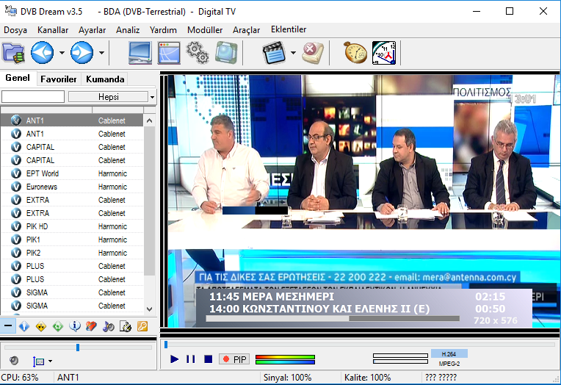This screenshot has width=561, height=385.
Task: Click channel list scroll up arrow
Action: pyautogui.click(x=150, y=120)
